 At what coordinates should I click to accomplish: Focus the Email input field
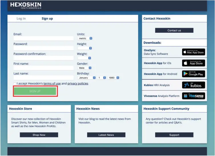tap(43, 38)
